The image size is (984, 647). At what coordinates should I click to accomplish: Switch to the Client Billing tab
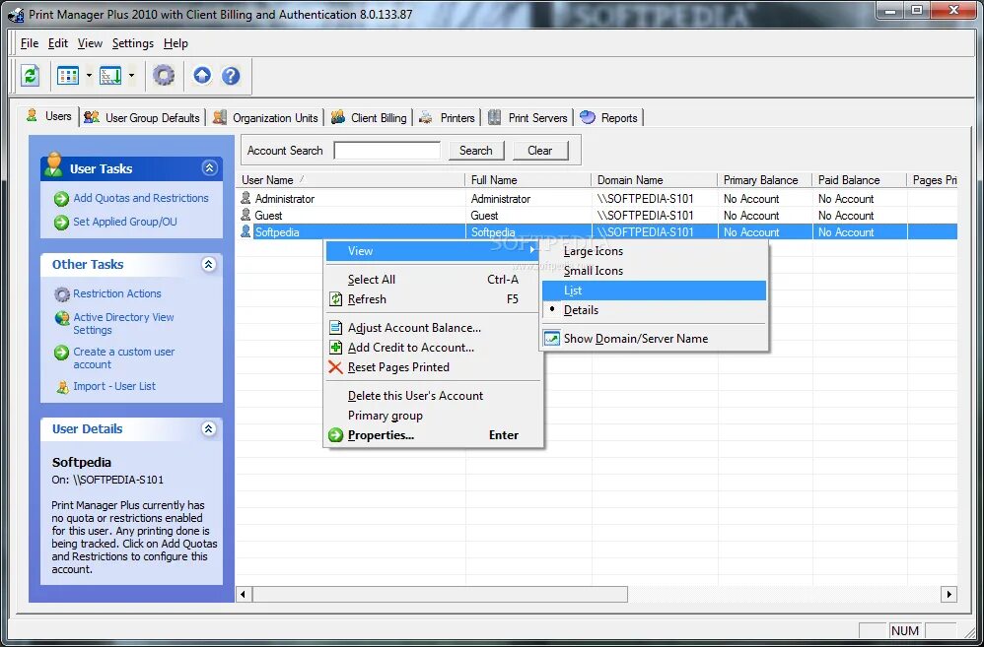point(370,118)
